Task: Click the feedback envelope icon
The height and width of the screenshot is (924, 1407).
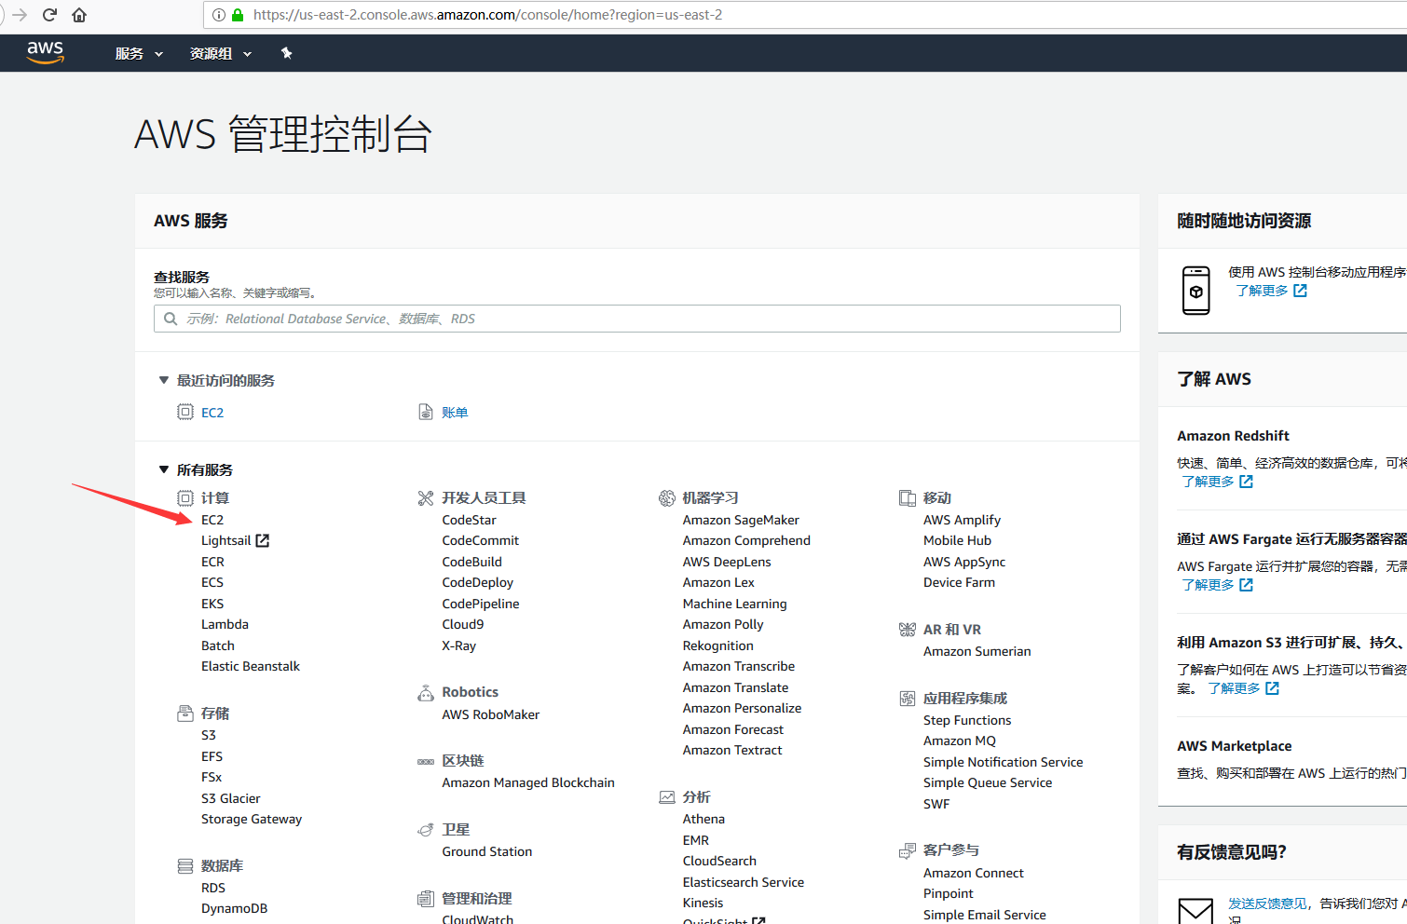Action: point(1195,910)
